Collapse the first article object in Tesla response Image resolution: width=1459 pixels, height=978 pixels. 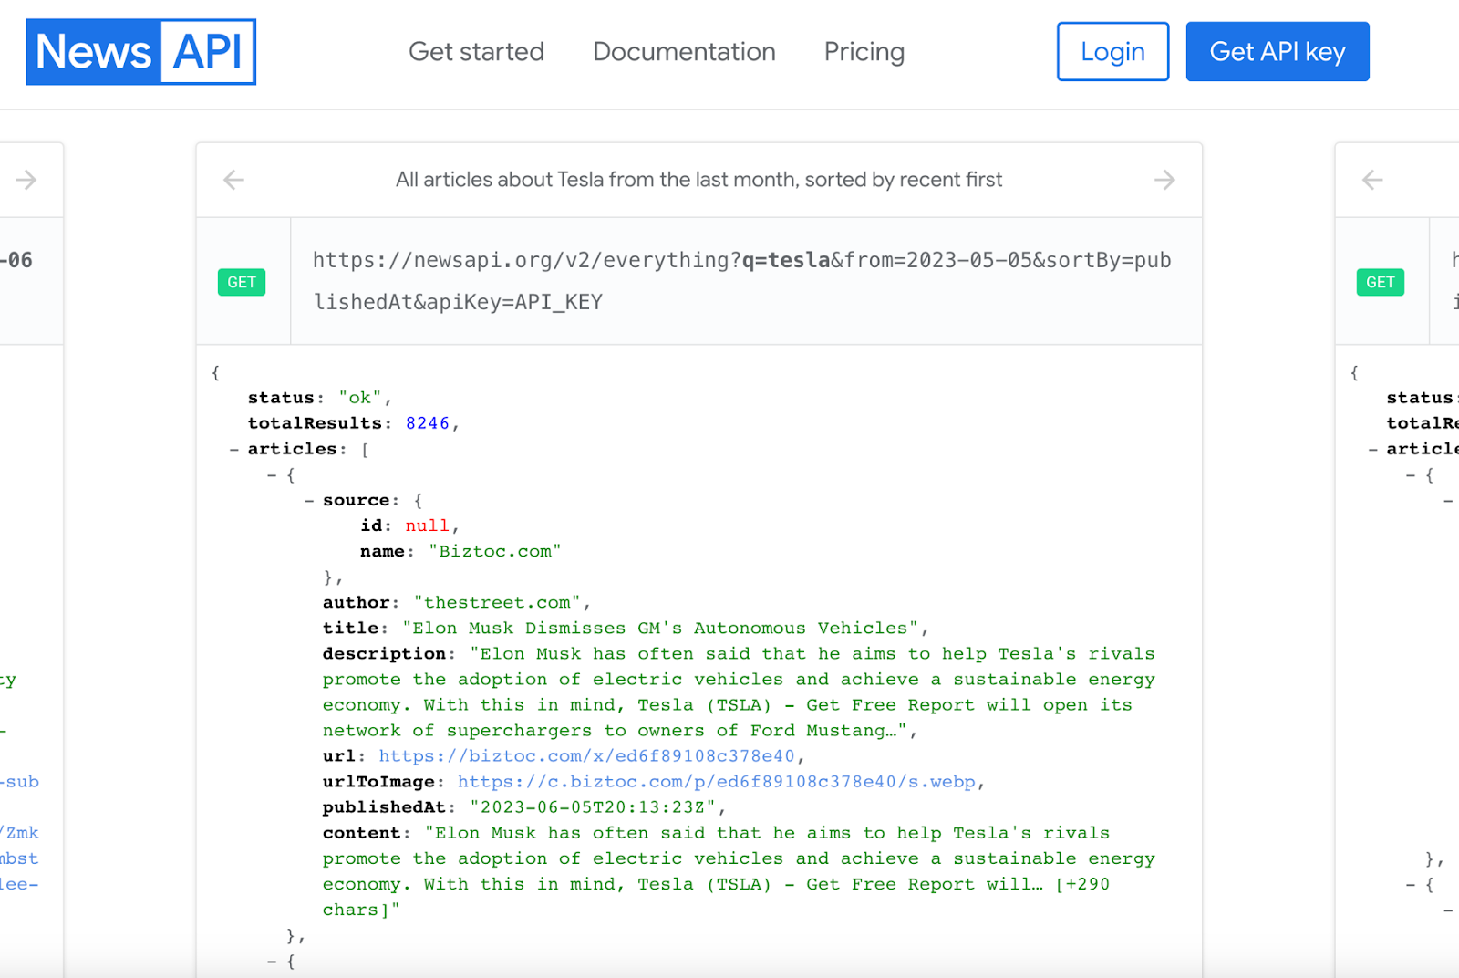pos(272,474)
